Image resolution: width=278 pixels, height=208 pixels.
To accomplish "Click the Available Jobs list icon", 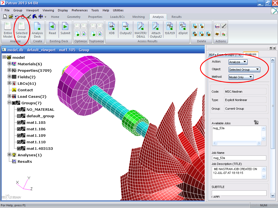I will tap(256, 122).
